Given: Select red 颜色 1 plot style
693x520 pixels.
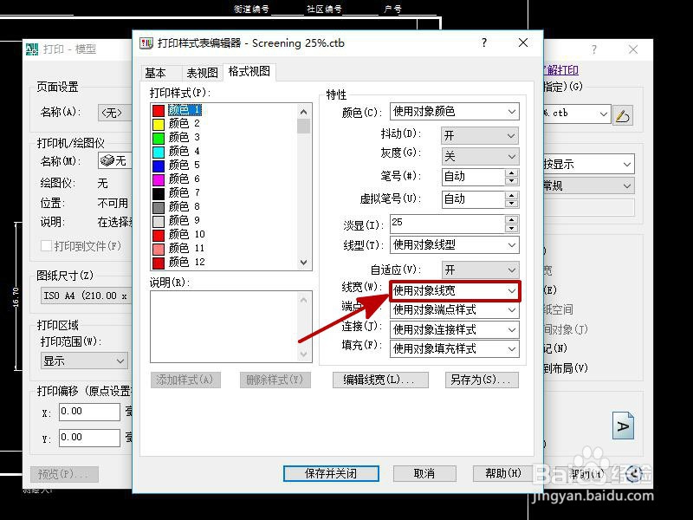Looking at the screenshot, I should click(x=177, y=110).
